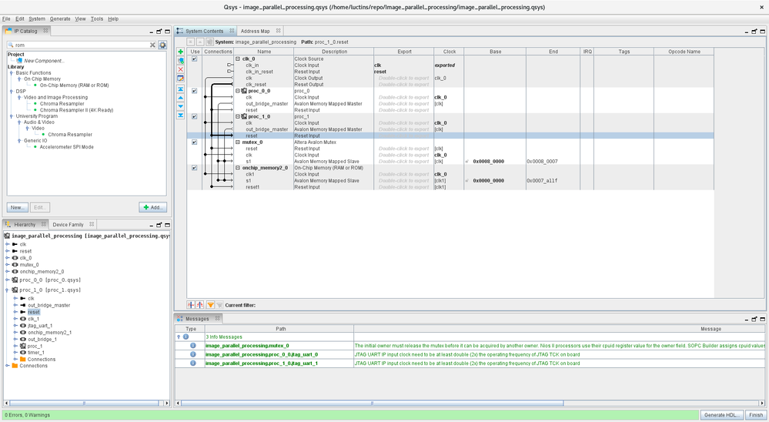Uncheck the Use checkbox for clk_0
This screenshot has width=769, height=422.
(194, 59)
